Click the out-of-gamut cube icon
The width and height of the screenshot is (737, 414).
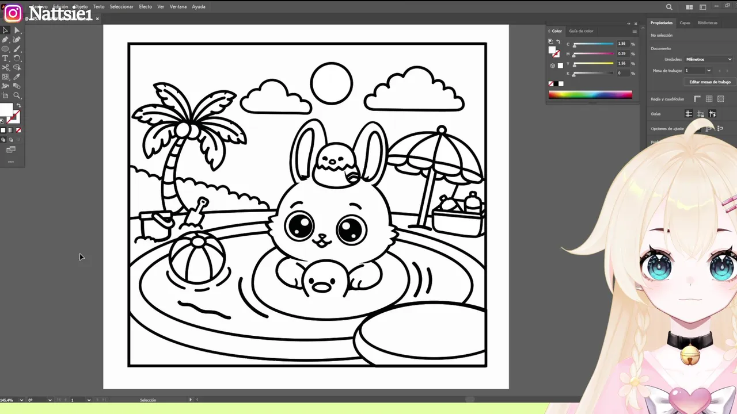tap(553, 66)
